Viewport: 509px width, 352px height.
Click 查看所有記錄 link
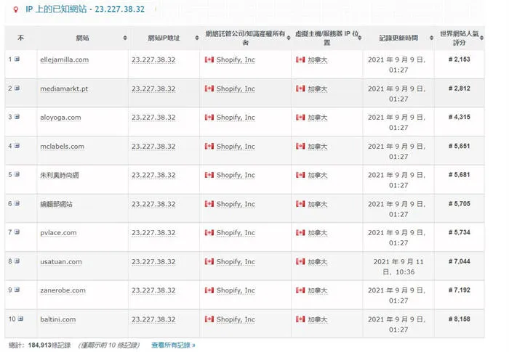(173, 345)
